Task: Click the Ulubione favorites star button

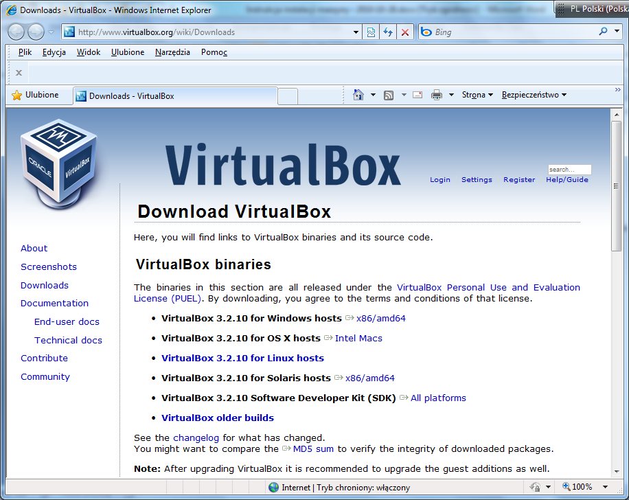Action: point(35,95)
